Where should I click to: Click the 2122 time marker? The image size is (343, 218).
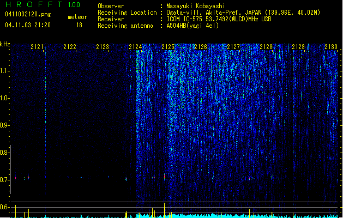(x=70, y=46)
